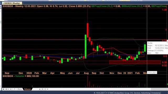Click the Omówienia status bar item
The height and width of the screenshot is (94, 168).
[x=156, y=93]
